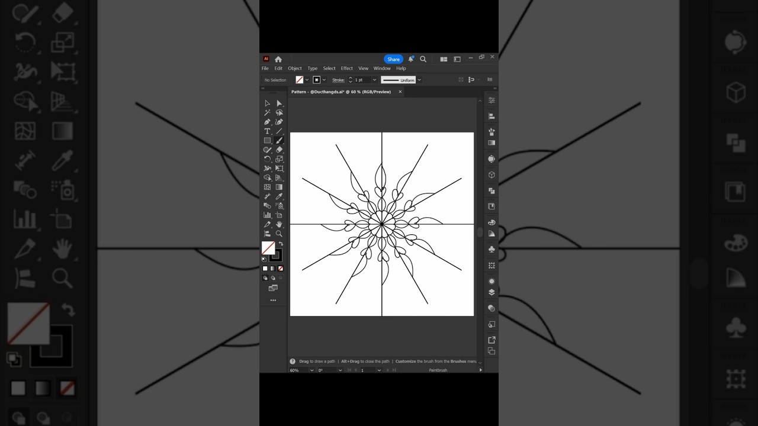Click the blue Share button
Viewport: 758px width, 426px height.
click(393, 59)
